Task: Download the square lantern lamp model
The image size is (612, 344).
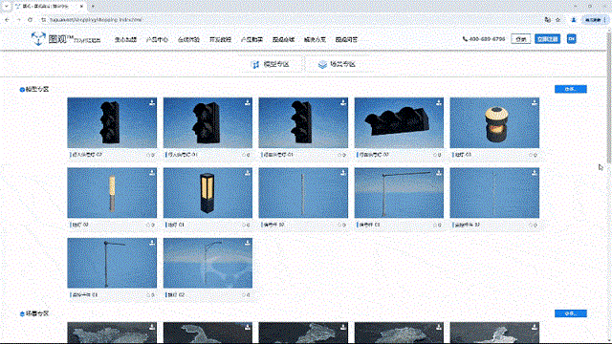Action: tap(248, 172)
